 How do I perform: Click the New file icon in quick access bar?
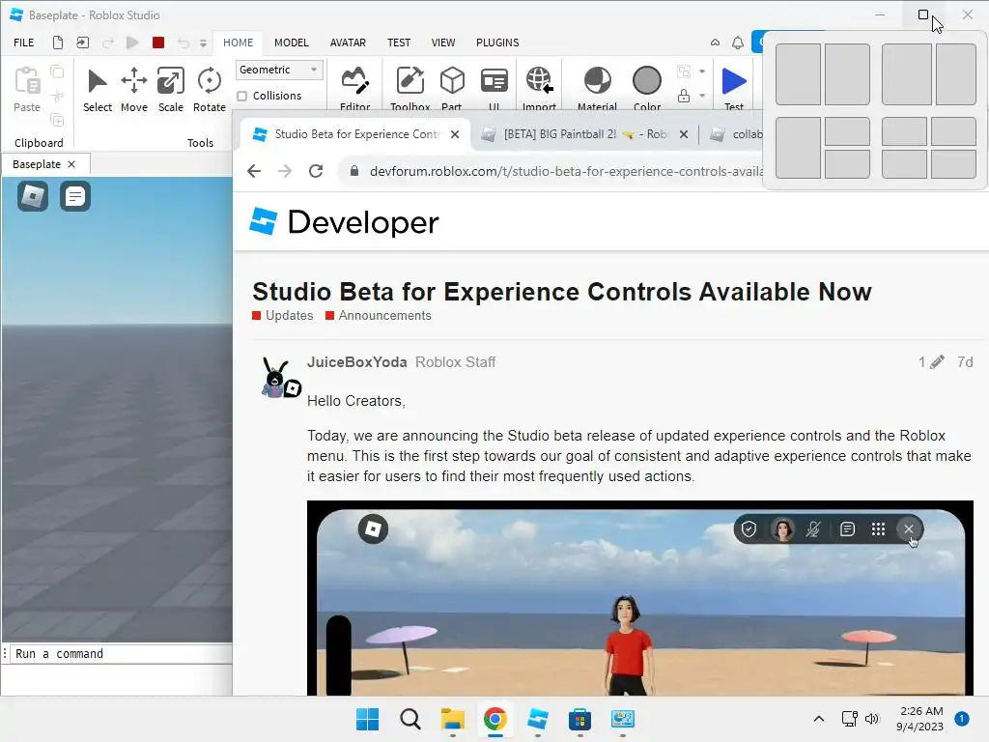coord(57,43)
